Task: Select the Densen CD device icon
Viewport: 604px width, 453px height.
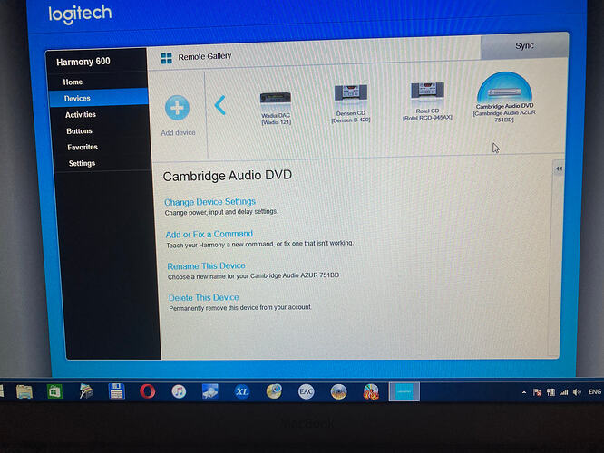Action: (351, 93)
